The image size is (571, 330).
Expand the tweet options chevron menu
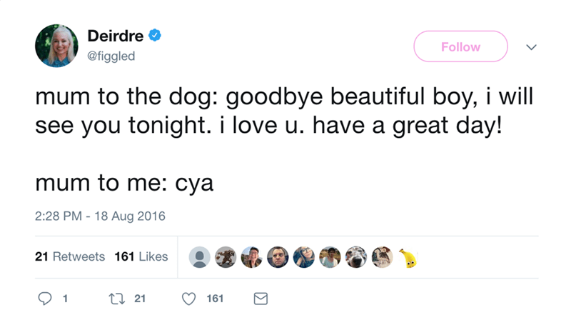coord(530,47)
